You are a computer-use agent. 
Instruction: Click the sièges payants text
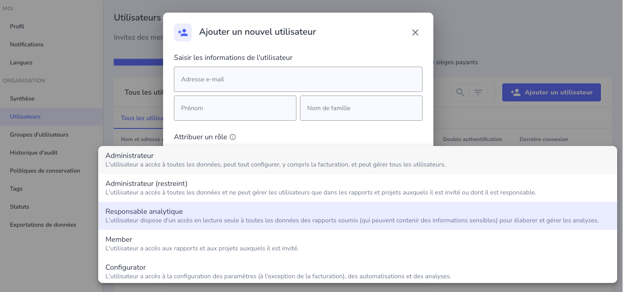click(x=457, y=62)
